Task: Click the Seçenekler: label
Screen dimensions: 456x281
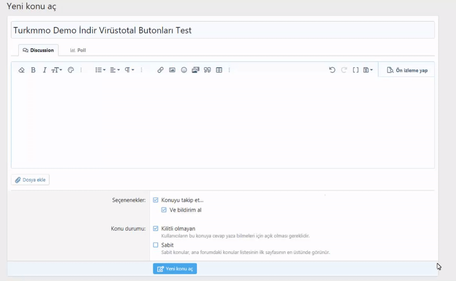Action: click(x=129, y=200)
